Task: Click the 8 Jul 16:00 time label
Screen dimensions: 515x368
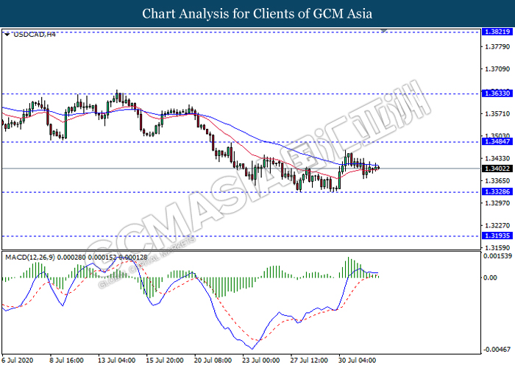Action: tap(66, 361)
